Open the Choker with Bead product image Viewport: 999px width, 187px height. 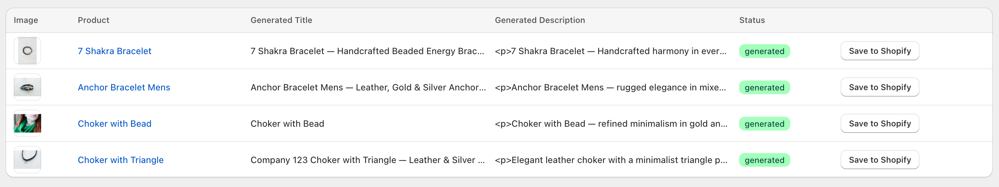27,124
